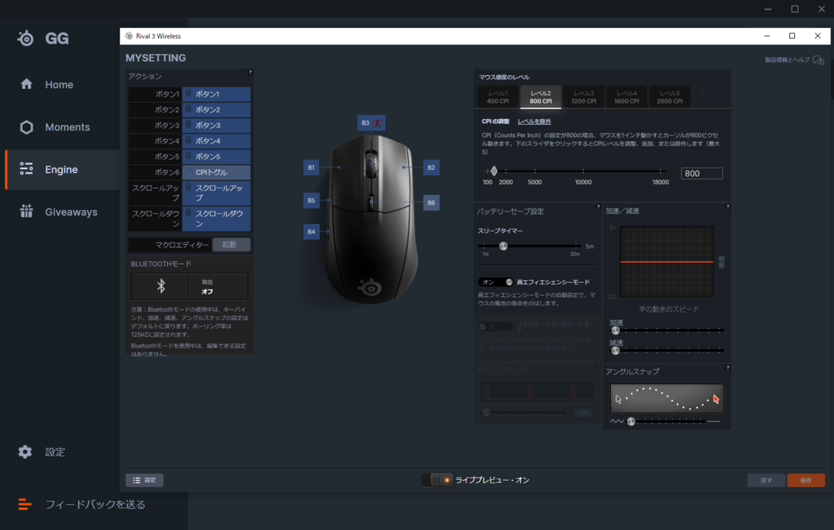Viewport: 834px width, 530px height.
Task: Open help for the アクション panel
Action: 250,72
